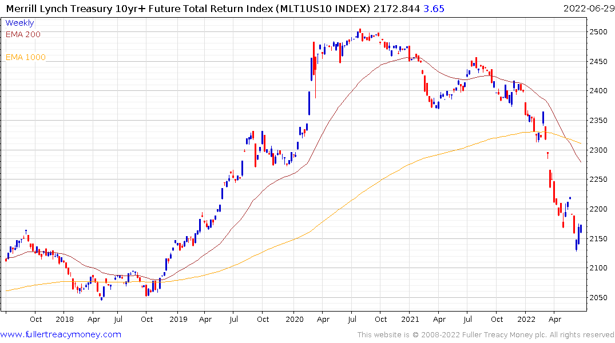This screenshot has height=343, width=615.
Task: Open the www.fullertreacymoney.com link
Action: pyautogui.click(x=61, y=334)
